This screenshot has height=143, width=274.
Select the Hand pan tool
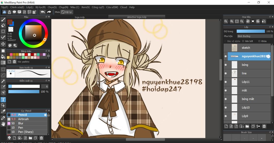point(3,124)
